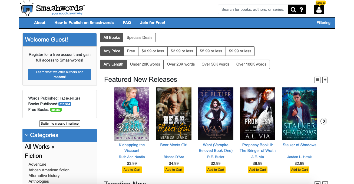Open How to Publish on Smashwords

click(x=84, y=23)
